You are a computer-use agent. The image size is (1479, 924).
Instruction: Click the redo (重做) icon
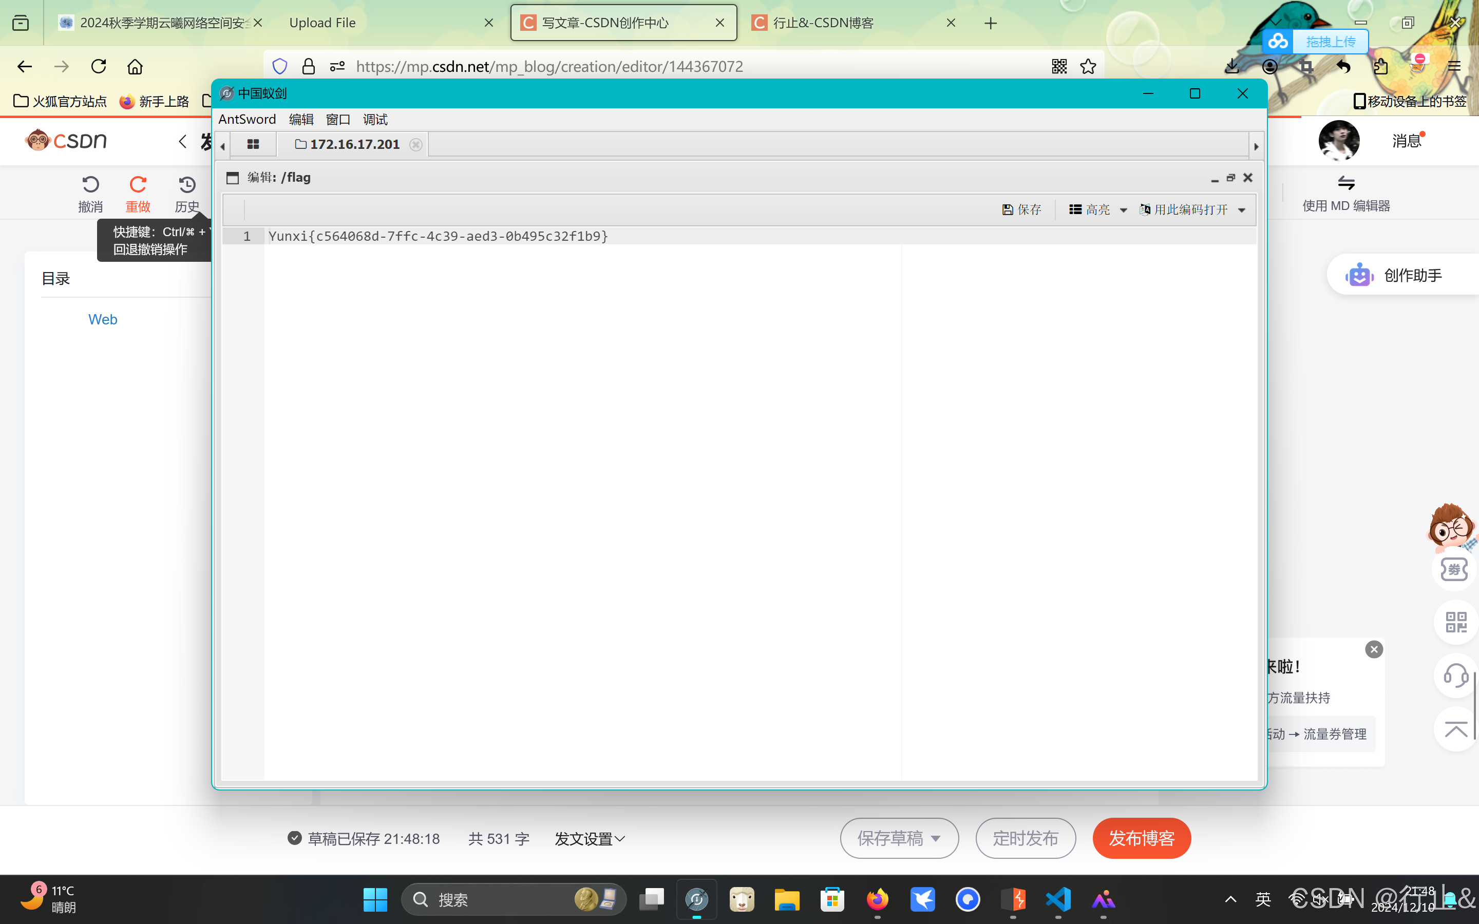click(x=138, y=185)
